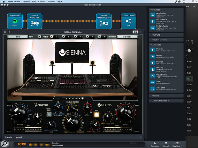Click the FOCUS room knob
This screenshot has width=198, height=148.
click(x=108, y=117)
